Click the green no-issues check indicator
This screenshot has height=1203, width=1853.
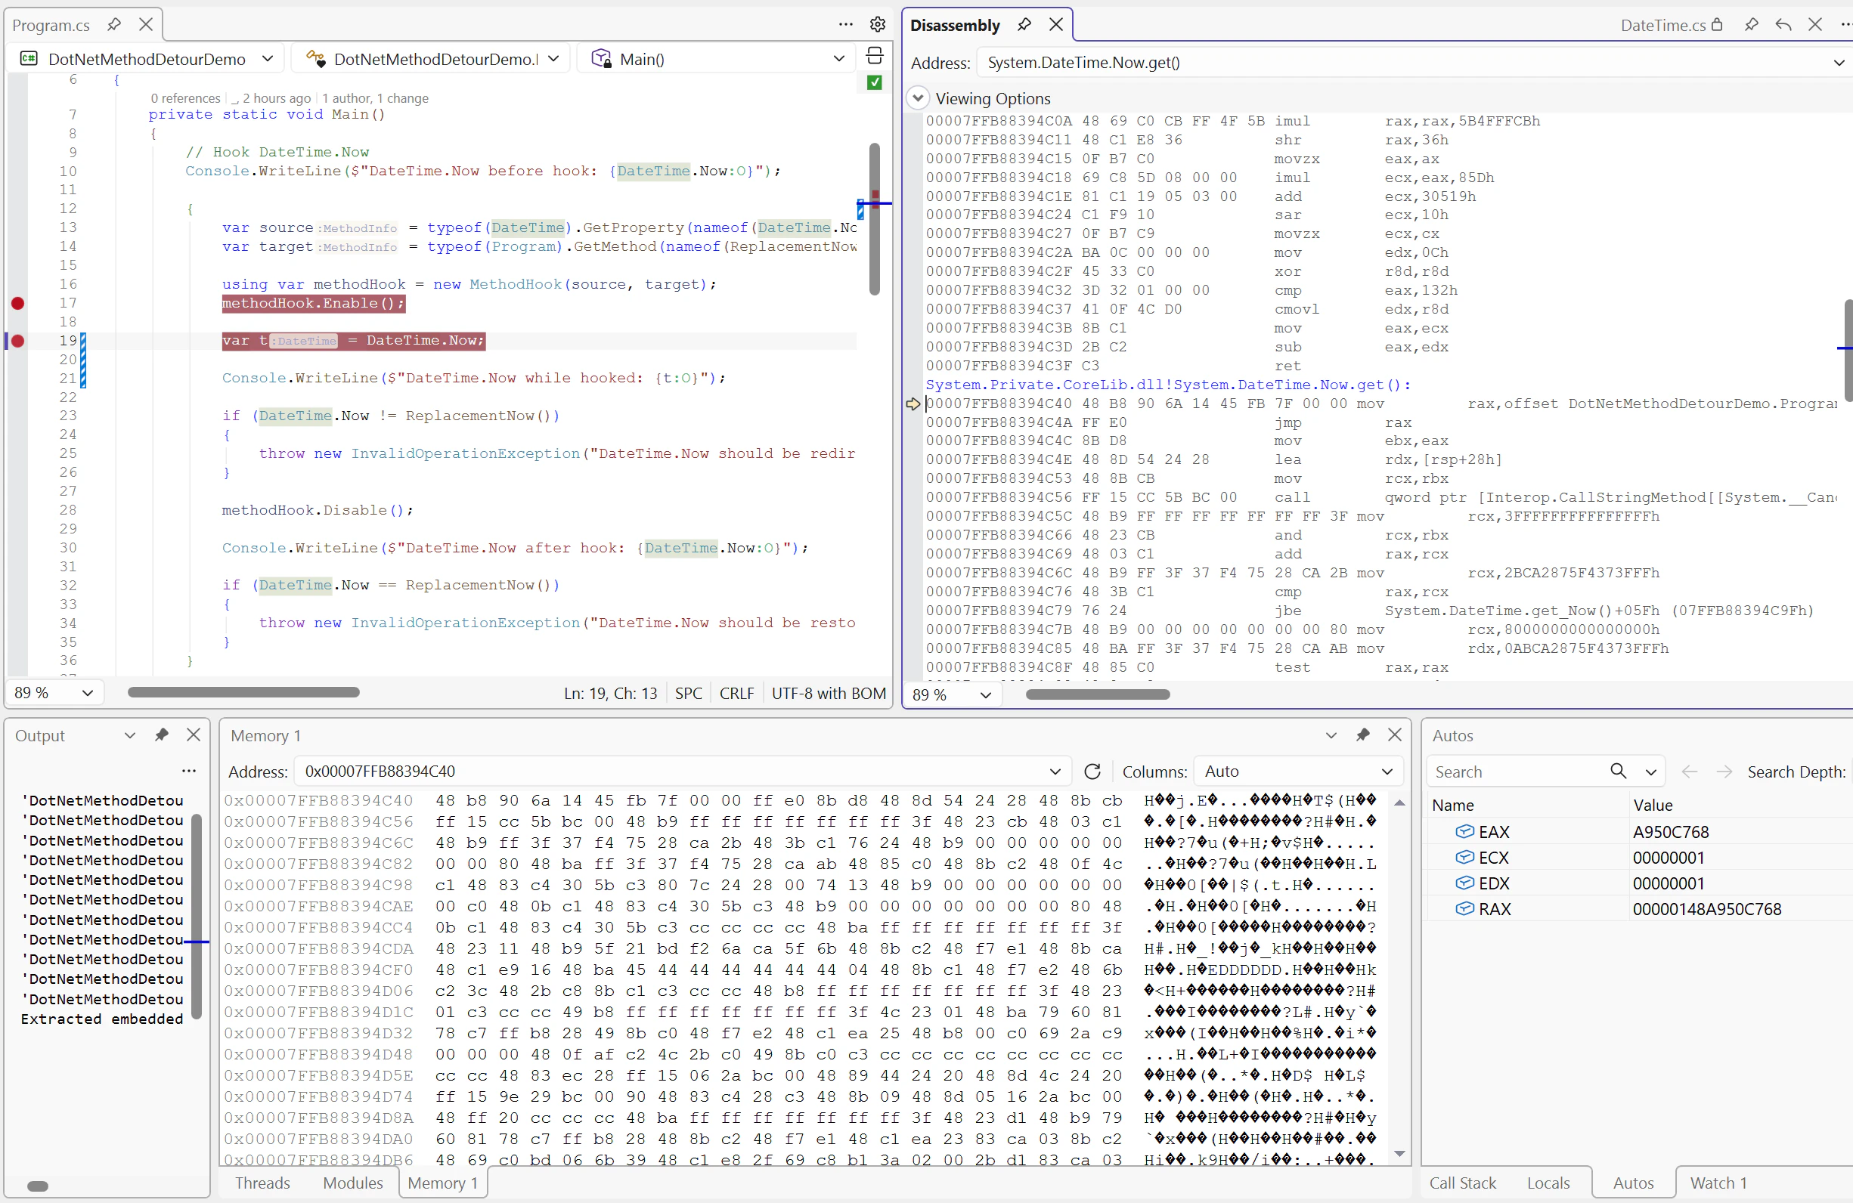coord(875,82)
